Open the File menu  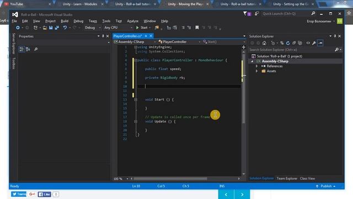tap(14, 21)
